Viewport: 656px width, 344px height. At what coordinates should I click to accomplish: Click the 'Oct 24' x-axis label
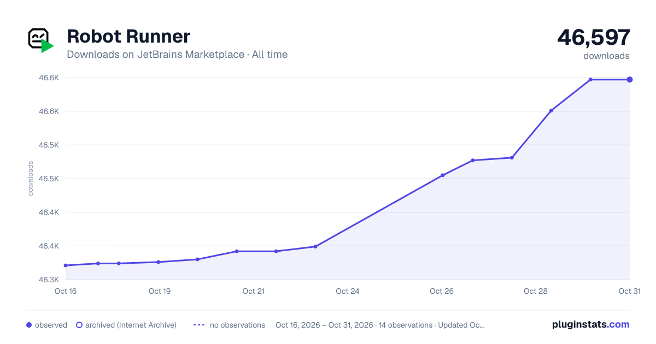coord(348,291)
